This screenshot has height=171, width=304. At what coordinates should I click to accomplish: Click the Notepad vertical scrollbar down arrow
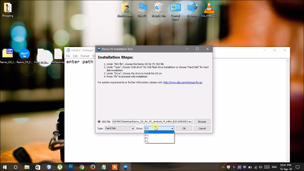tap(287, 161)
